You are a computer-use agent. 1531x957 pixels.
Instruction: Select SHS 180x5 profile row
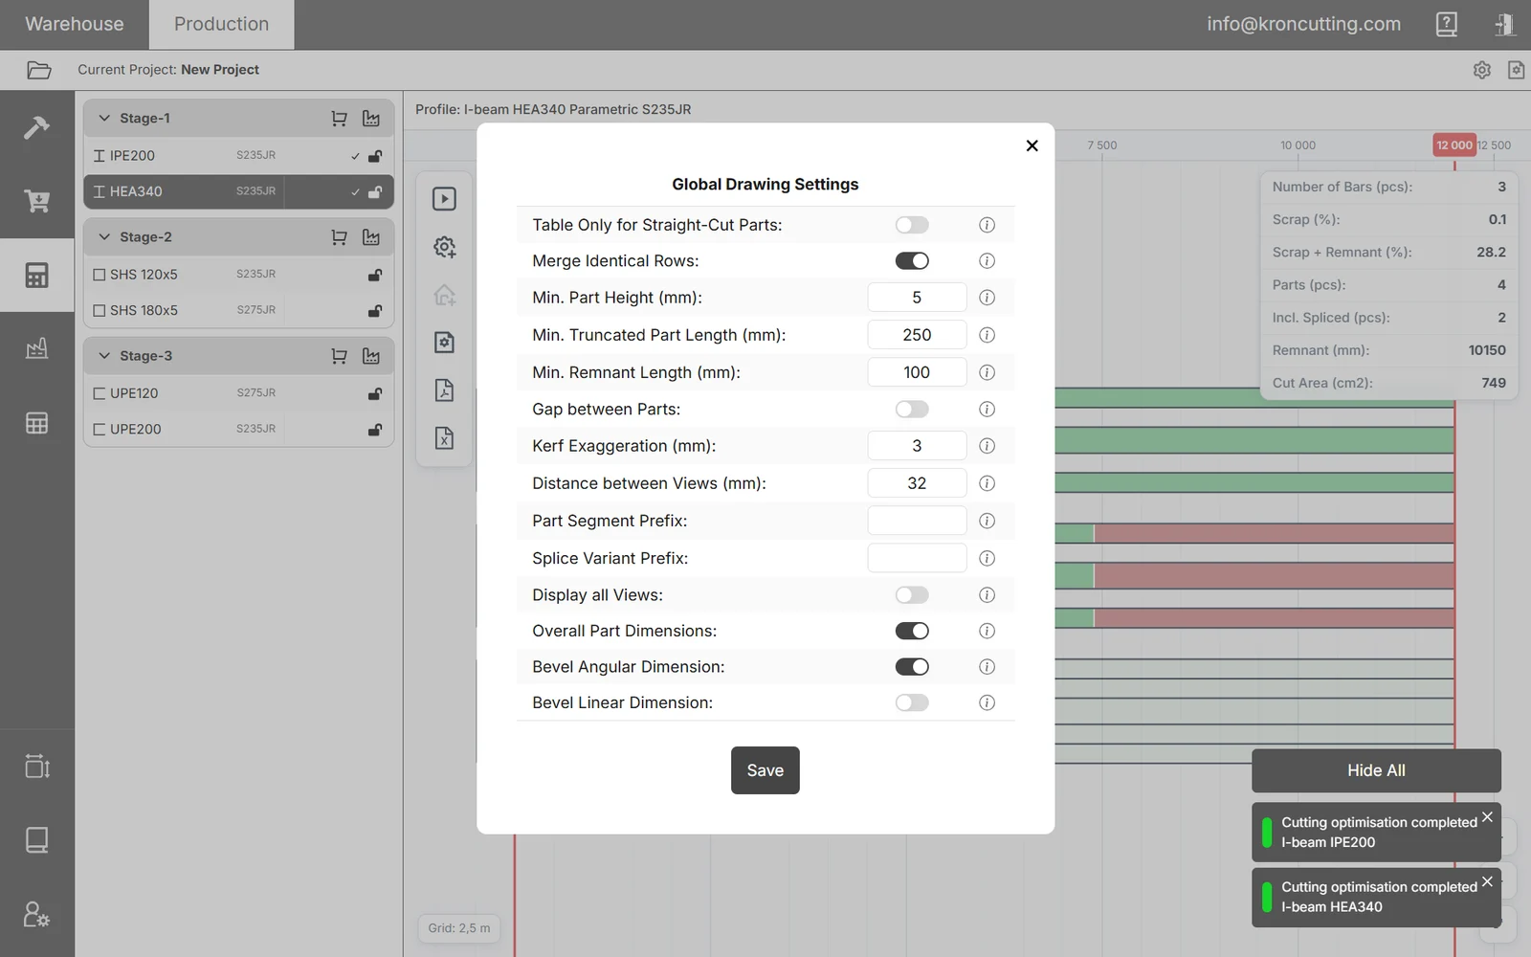(x=239, y=310)
